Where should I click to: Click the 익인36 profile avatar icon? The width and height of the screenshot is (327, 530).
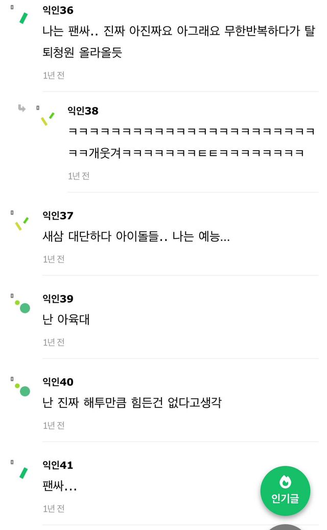(x=22, y=18)
